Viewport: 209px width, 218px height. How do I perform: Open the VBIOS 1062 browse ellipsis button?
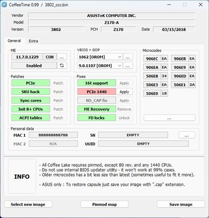coord(128,57)
